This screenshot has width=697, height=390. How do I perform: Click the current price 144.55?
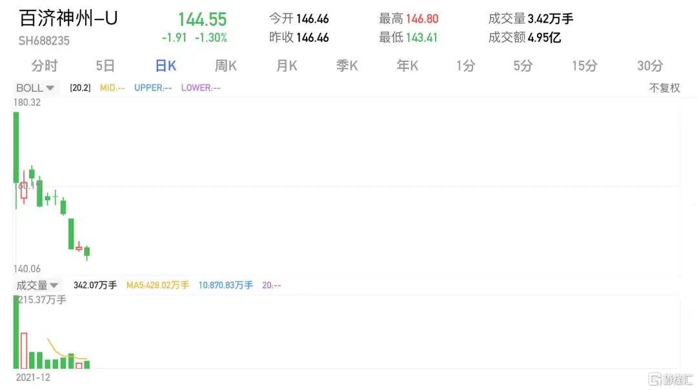202,19
